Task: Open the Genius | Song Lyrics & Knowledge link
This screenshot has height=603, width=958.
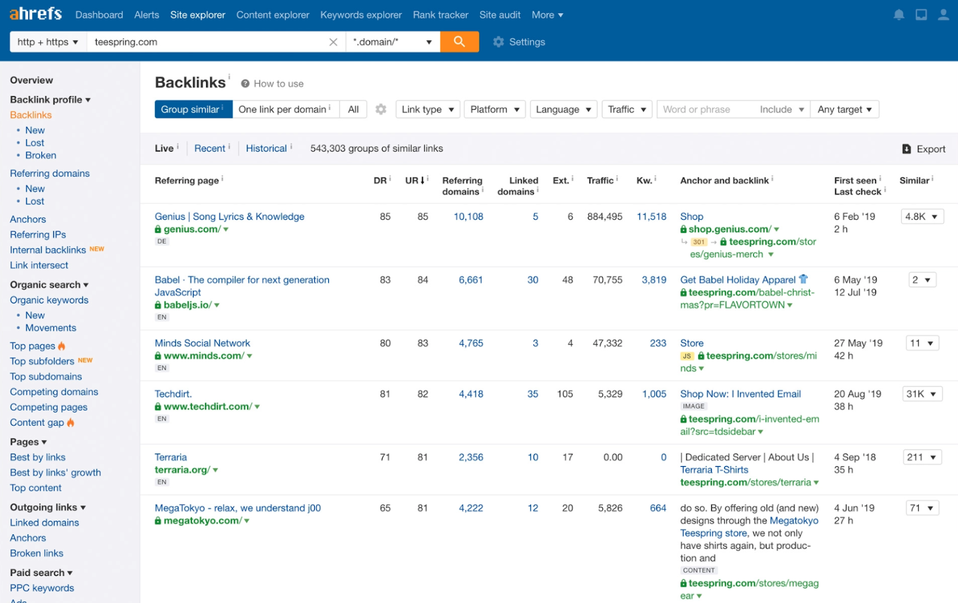Action: (229, 217)
